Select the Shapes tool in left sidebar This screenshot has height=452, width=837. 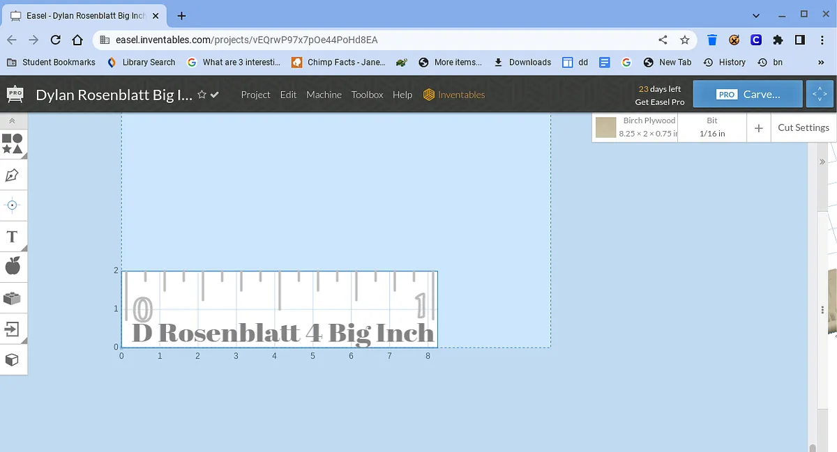pyautogui.click(x=13, y=143)
